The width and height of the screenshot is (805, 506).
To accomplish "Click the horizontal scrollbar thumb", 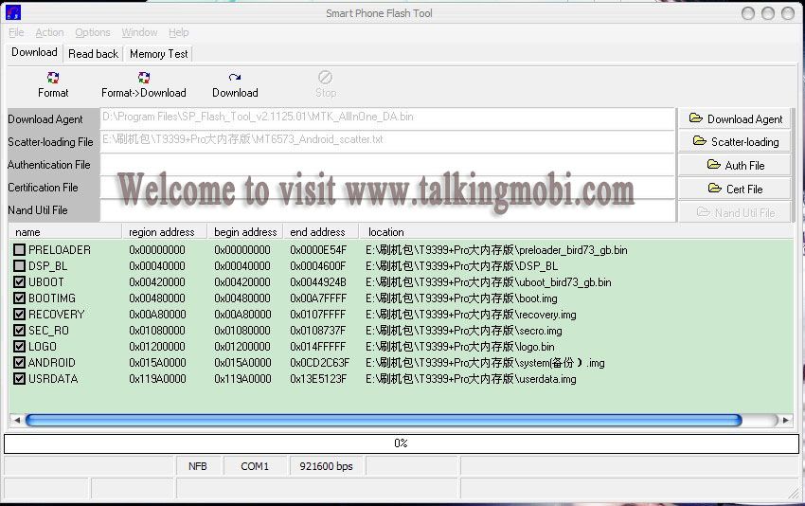I will click(384, 420).
